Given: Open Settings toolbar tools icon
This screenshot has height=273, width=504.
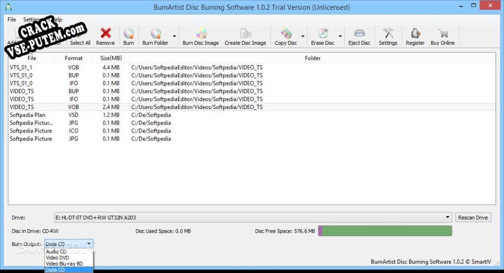Looking at the screenshot, I should coord(388,33).
